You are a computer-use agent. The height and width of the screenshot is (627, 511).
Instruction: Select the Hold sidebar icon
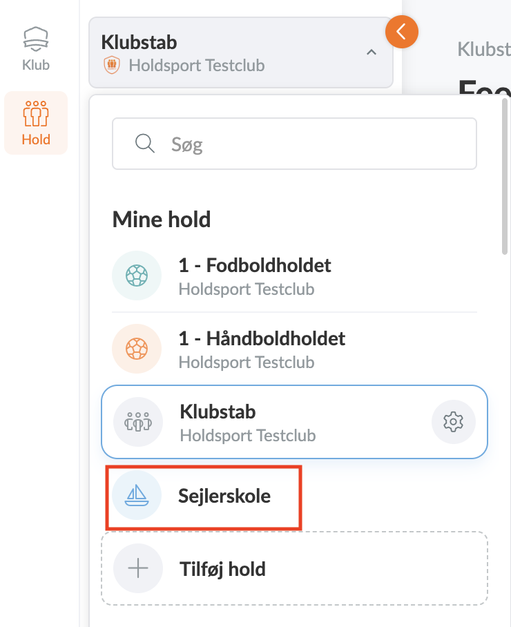tap(36, 122)
